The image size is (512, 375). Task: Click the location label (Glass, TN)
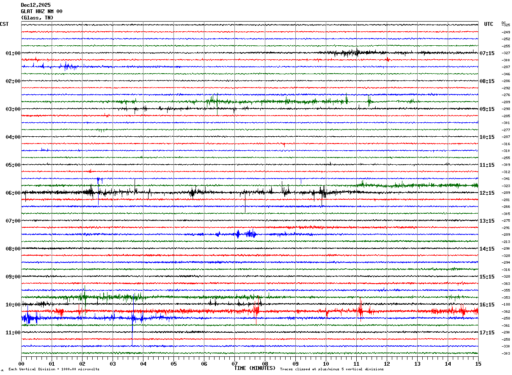(37, 18)
